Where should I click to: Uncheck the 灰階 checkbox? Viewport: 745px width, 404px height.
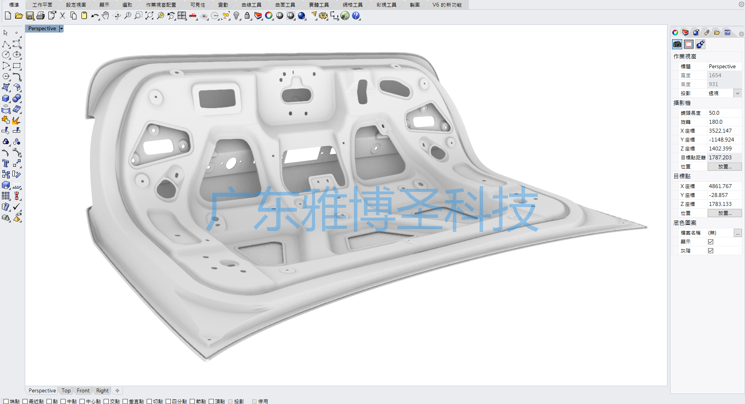(x=710, y=251)
